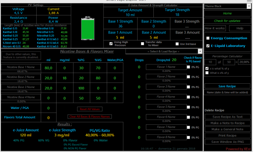253x152 pixels.
Task: Check the Use 3rd base box
Action: [177, 44]
